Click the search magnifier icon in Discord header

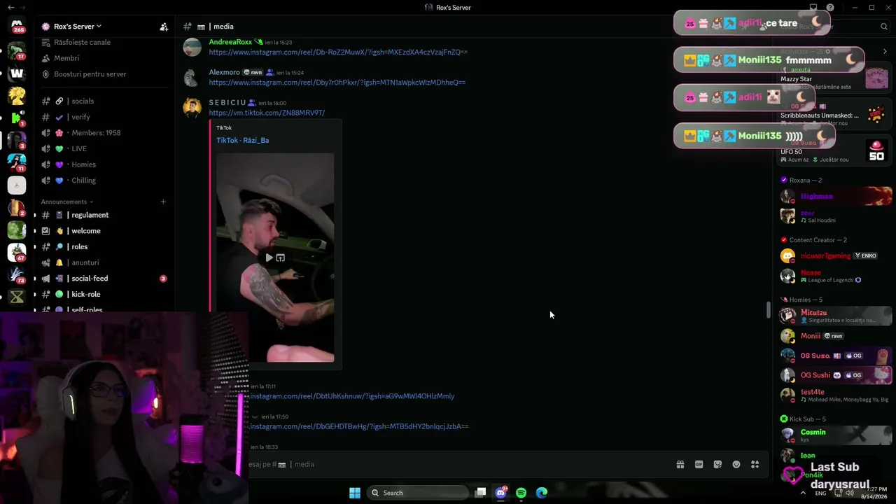[x=884, y=27]
